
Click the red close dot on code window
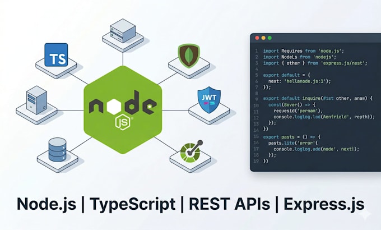tap(257, 38)
